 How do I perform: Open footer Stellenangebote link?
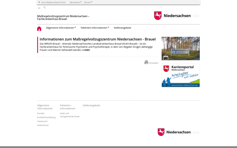click(x=91, y=105)
